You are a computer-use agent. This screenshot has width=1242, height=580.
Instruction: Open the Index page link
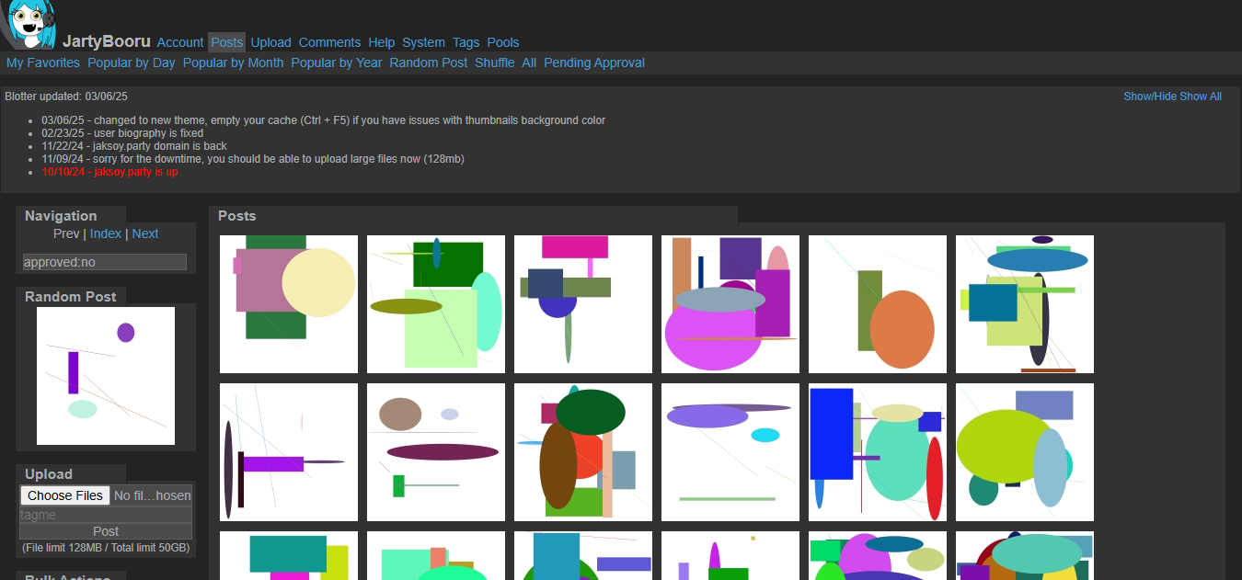(x=106, y=233)
